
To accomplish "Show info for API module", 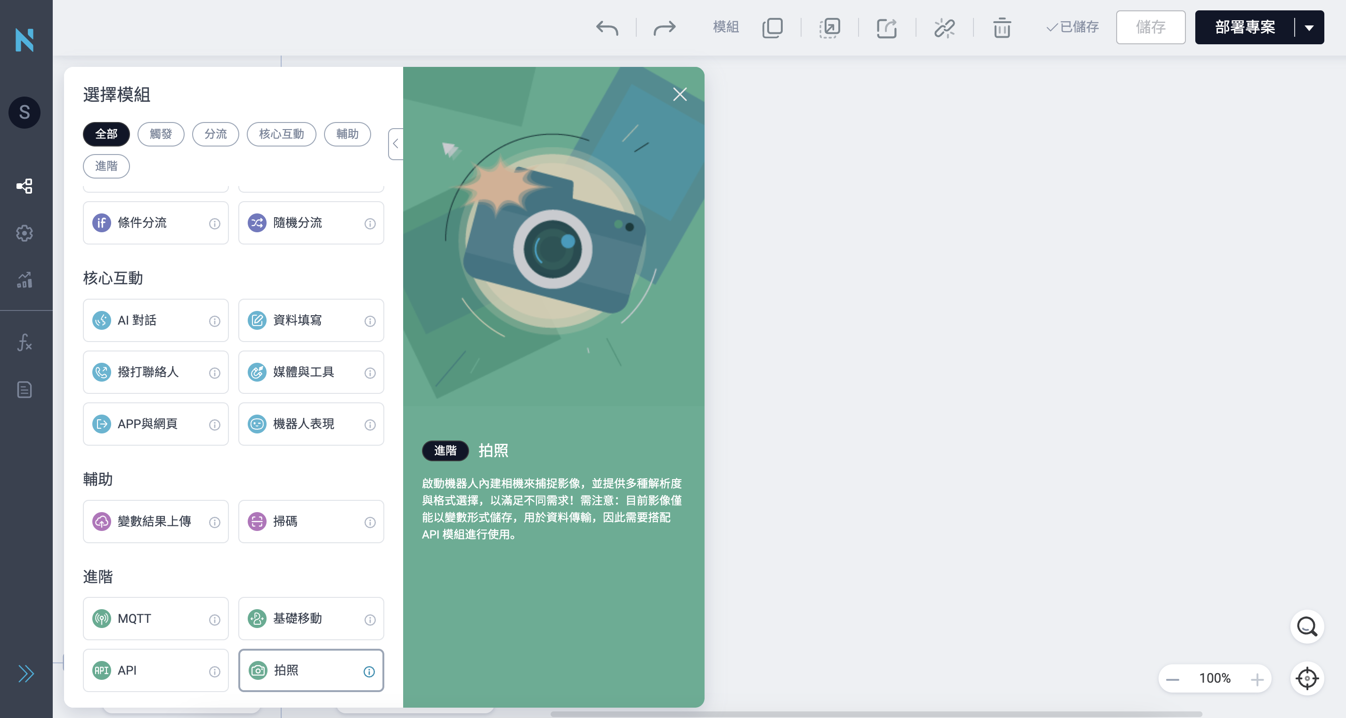I will (214, 671).
